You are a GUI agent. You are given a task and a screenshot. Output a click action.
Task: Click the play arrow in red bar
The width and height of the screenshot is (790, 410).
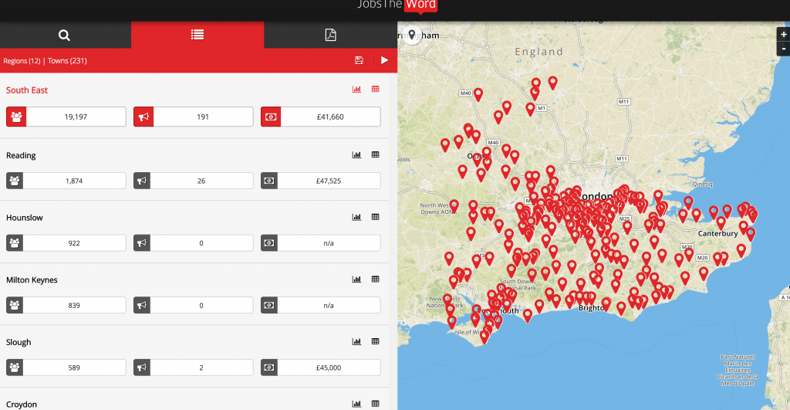[x=384, y=60]
